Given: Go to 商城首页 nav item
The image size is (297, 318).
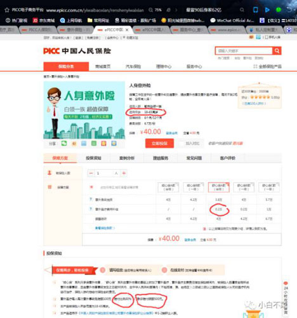Looking at the screenshot, I should coord(103,66).
